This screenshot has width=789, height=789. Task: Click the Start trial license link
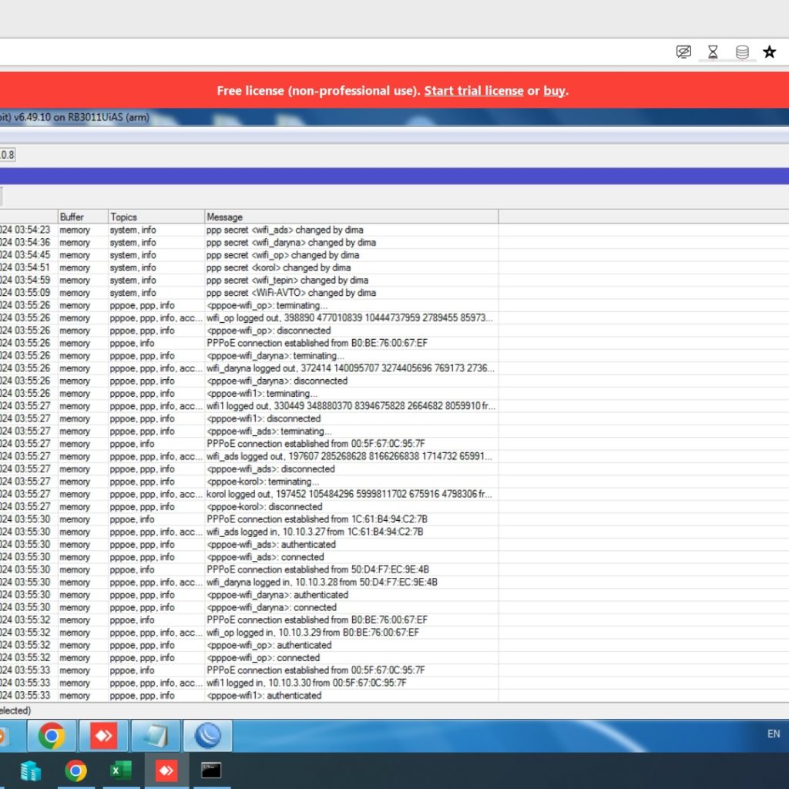[473, 90]
